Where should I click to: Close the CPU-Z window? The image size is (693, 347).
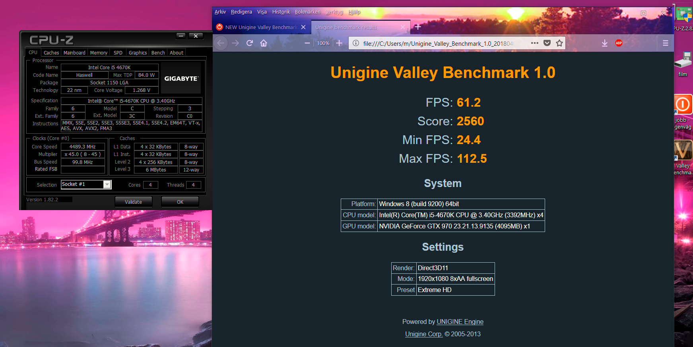click(x=196, y=36)
